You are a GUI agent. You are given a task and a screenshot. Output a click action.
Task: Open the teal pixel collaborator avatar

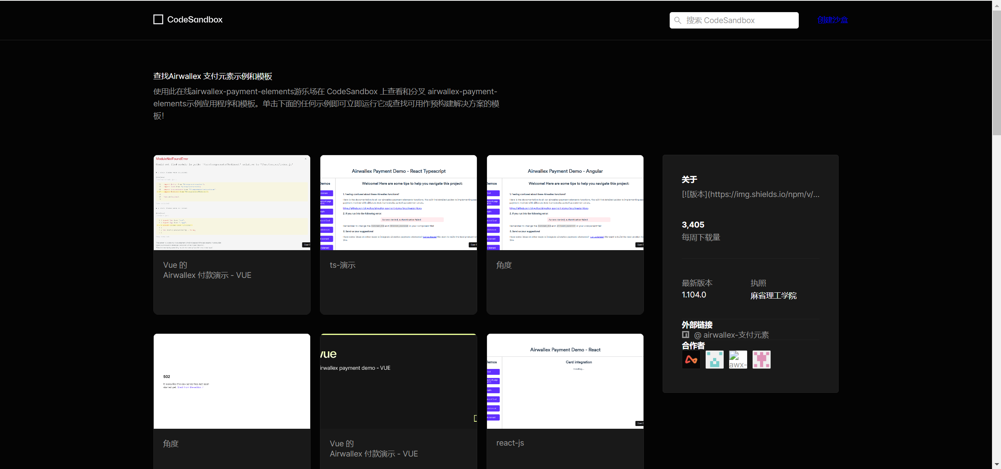(714, 360)
